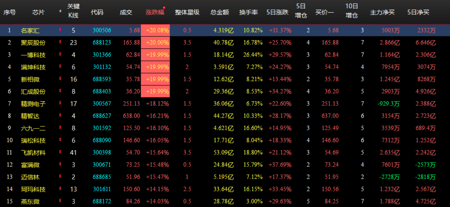Click the red marker icon in 迈信林 row

[x=60, y=177]
